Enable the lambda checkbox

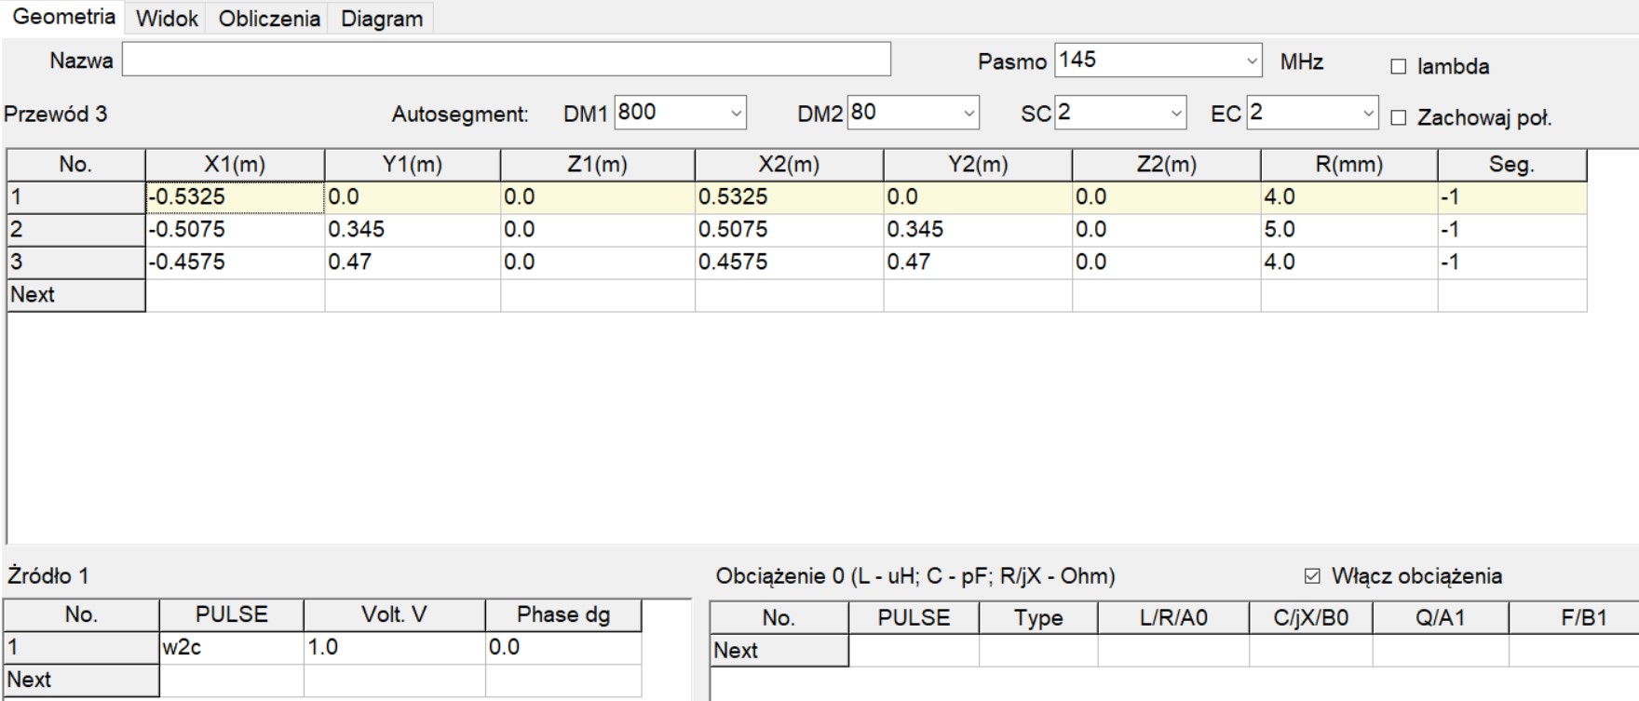tap(1398, 67)
